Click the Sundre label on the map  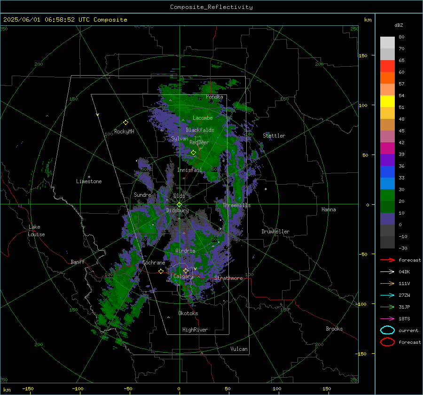pos(142,195)
